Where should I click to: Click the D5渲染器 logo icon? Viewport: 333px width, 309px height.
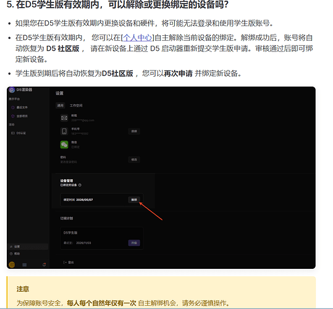click(x=12, y=90)
